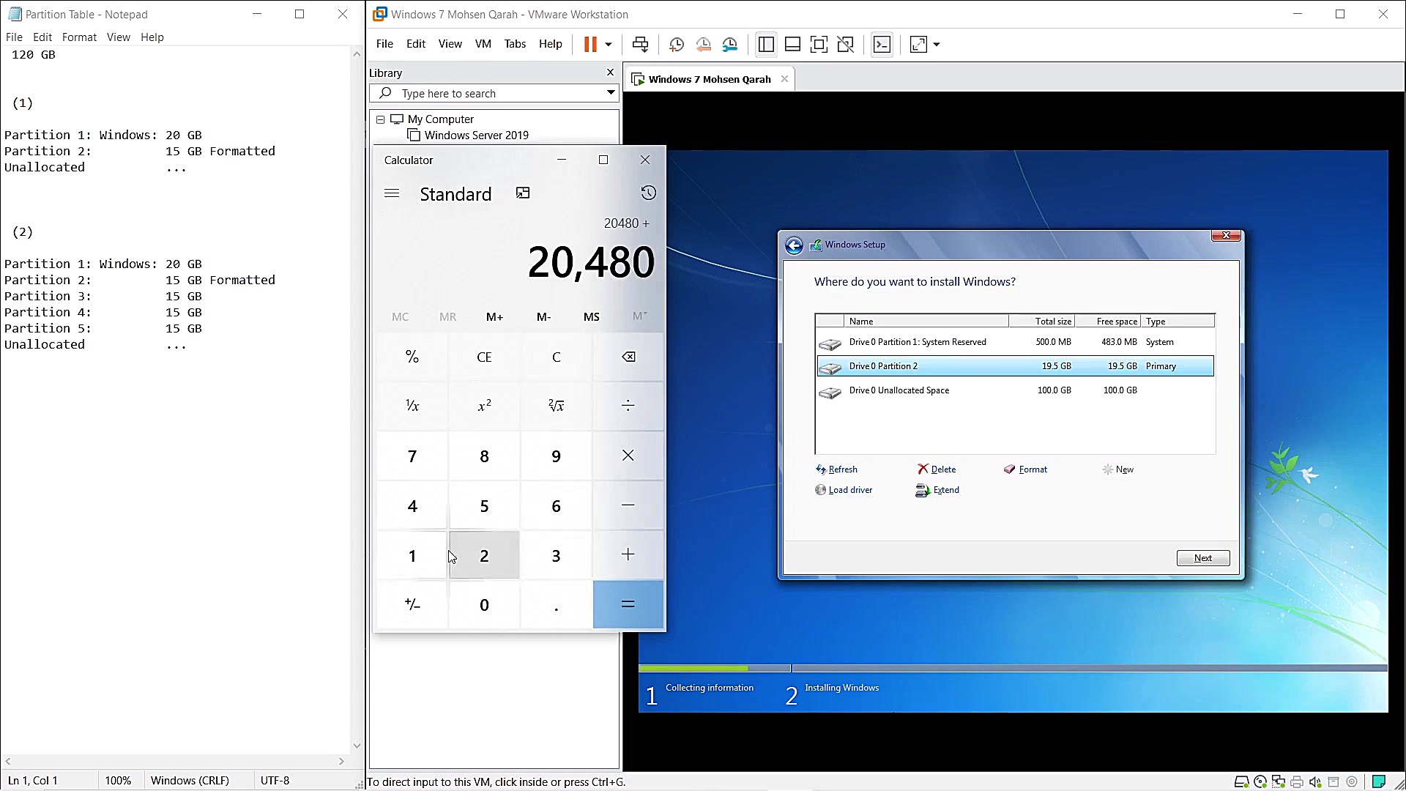Image resolution: width=1406 pixels, height=791 pixels.
Task: Open Notepad's Format menu
Action: pyautogui.click(x=79, y=37)
